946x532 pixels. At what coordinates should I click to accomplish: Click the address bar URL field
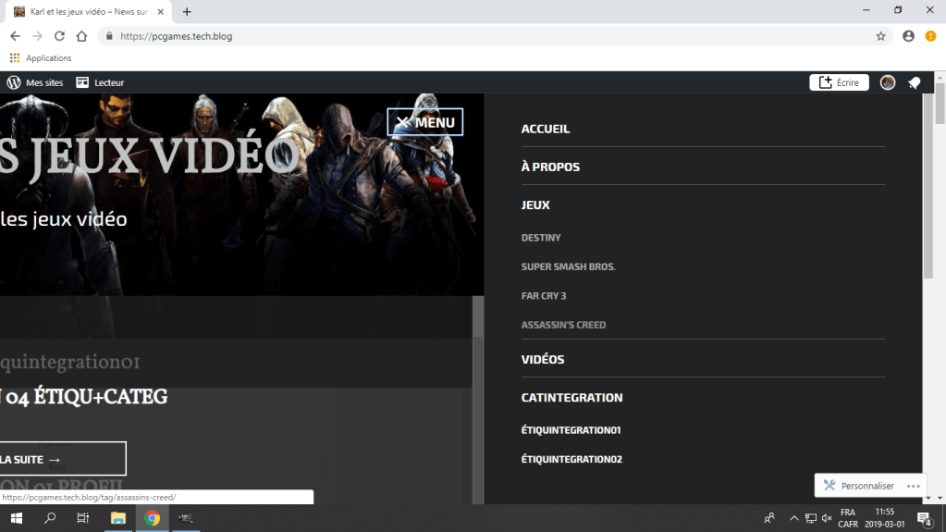pyautogui.click(x=462, y=36)
